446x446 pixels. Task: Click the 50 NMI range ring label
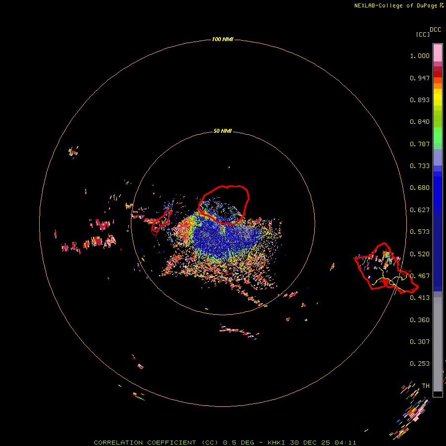pos(223,131)
